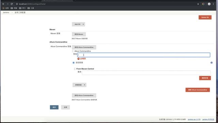Screen dimensions: 218x123
Task: Open the help icon beside 自动安装
Action: [x=212, y=63]
